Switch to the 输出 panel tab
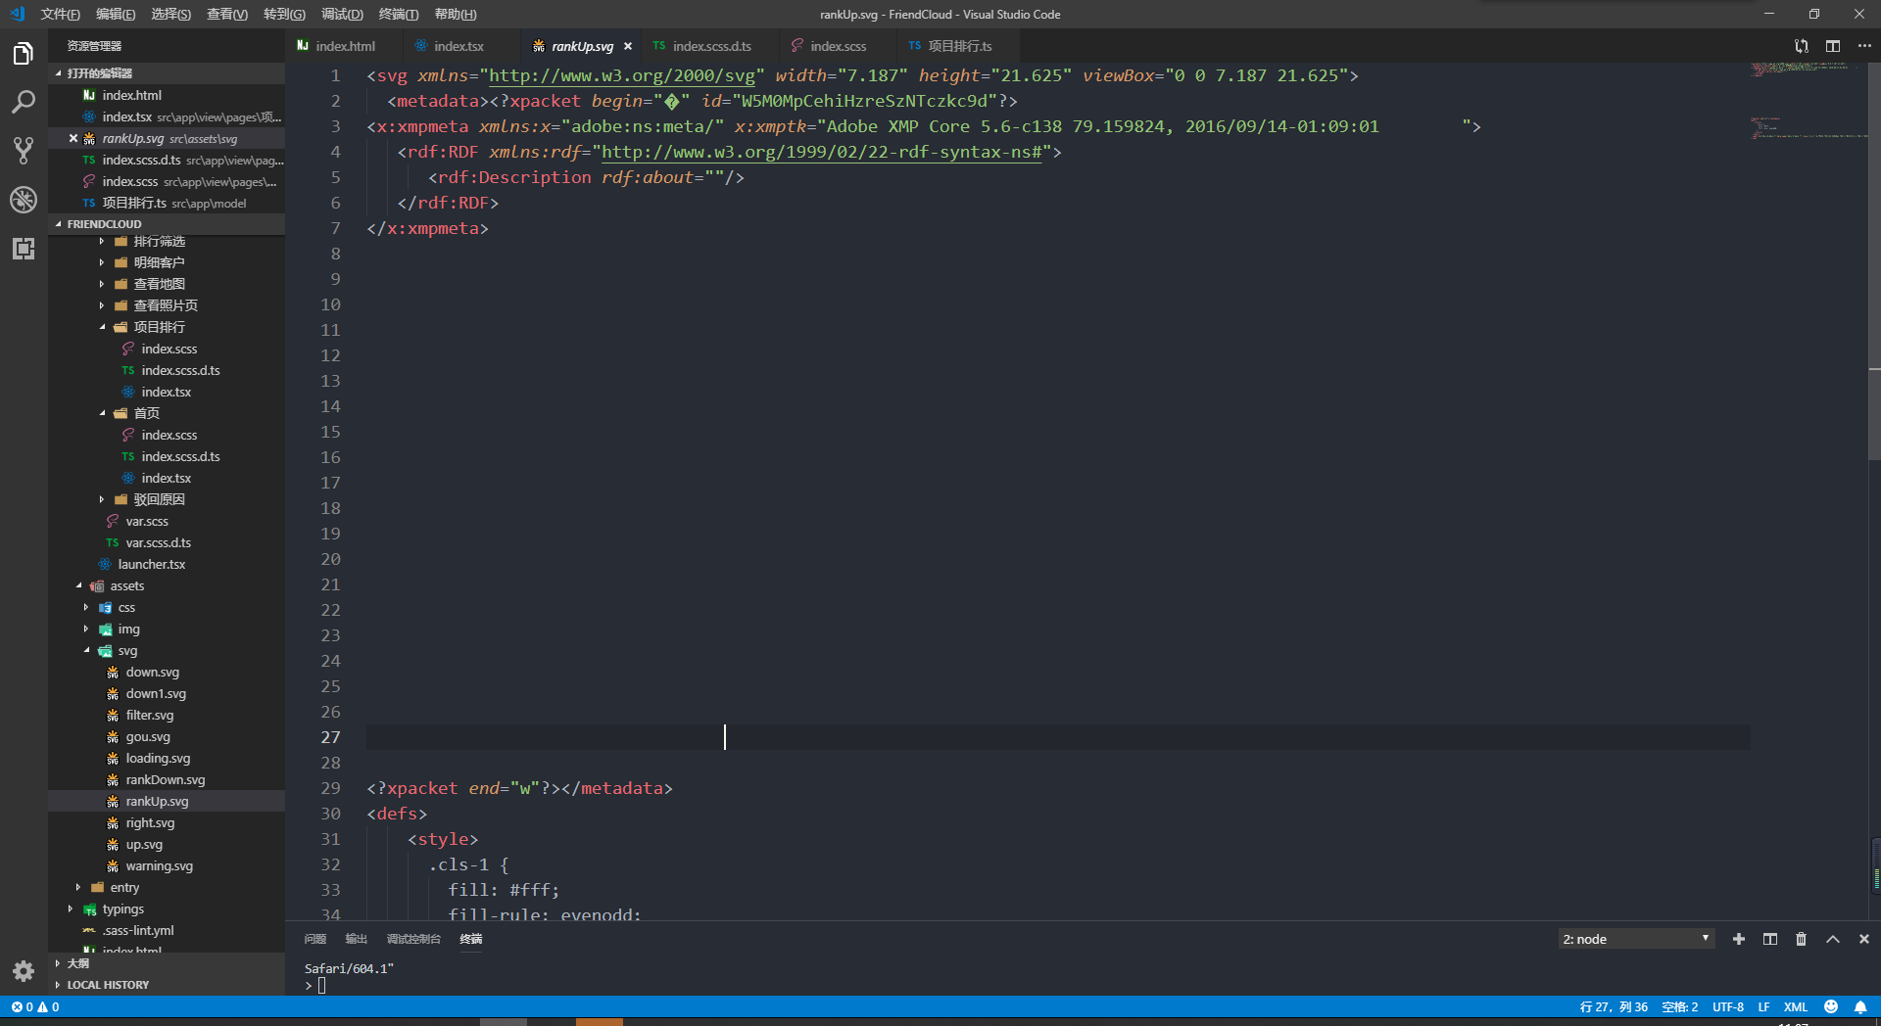This screenshot has height=1026, width=1881. (x=356, y=939)
